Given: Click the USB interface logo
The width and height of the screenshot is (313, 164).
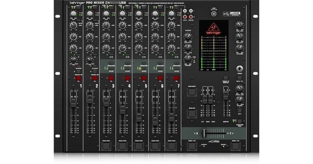Looking at the screenshot, I should click(x=231, y=14).
